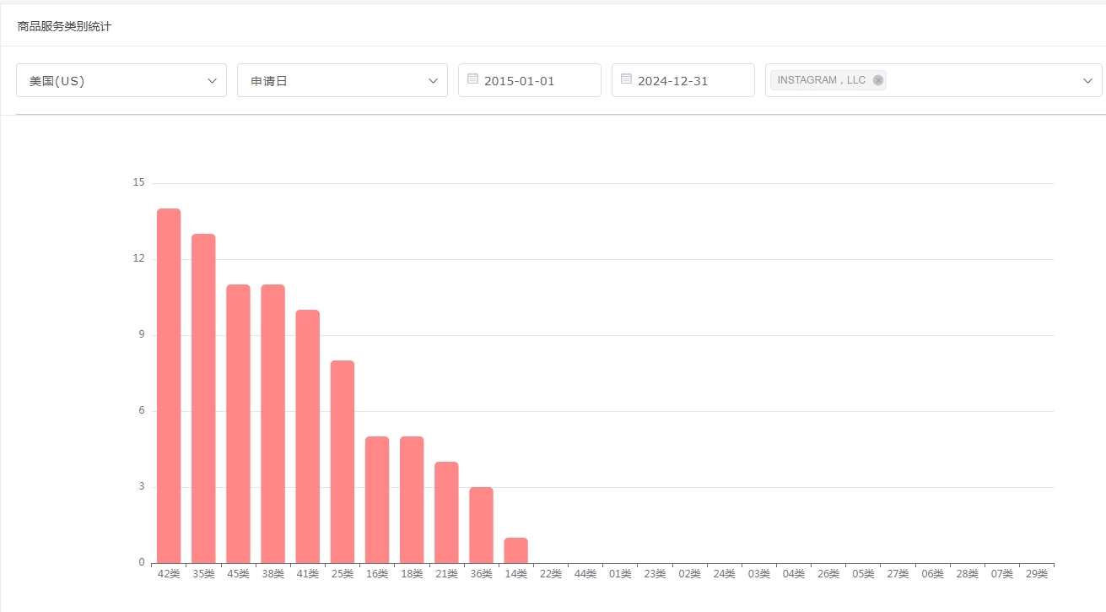Click calendar icon beside 2015-01-01 start date
1106x612 pixels.
pos(472,79)
